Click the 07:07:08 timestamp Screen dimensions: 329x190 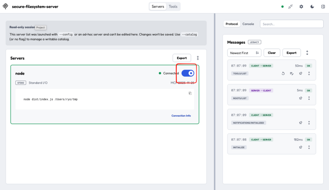click(x=239, y=140)
